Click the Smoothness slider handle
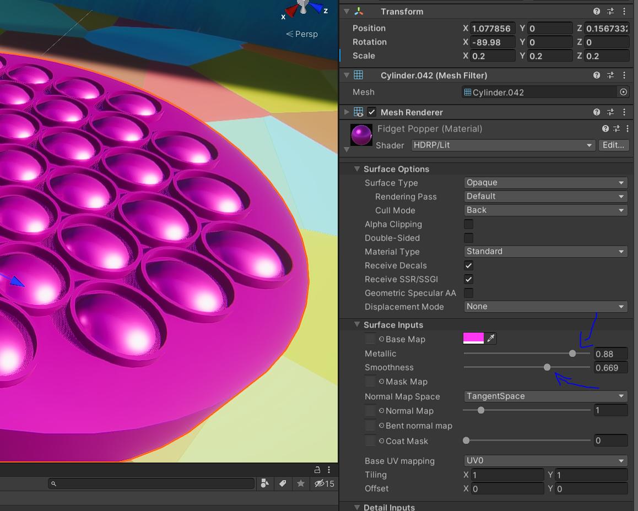 point(547,367)
